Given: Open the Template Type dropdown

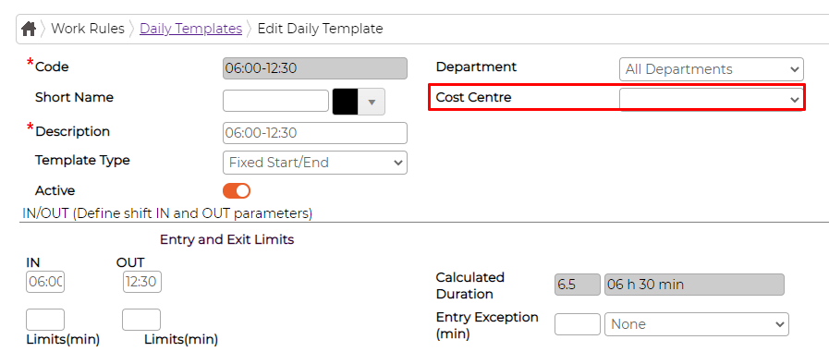Looking at the screenshot, I should pos(315,163).
